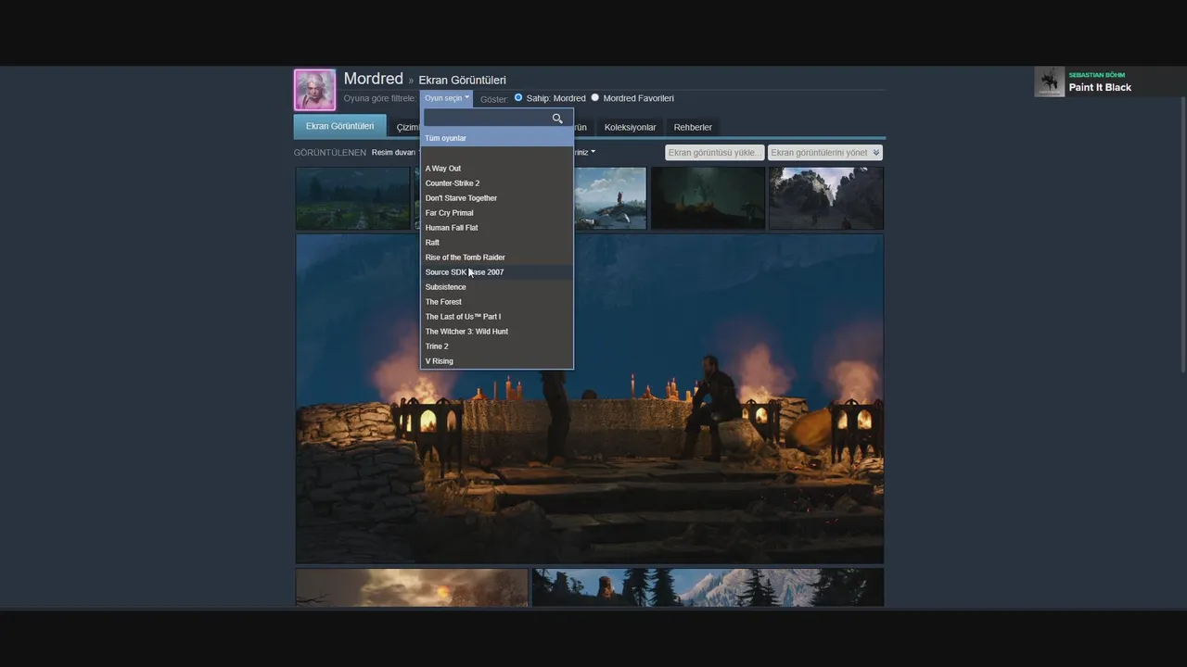Click the Ekran görüntüsü yükle button

(x=714, y=153)
